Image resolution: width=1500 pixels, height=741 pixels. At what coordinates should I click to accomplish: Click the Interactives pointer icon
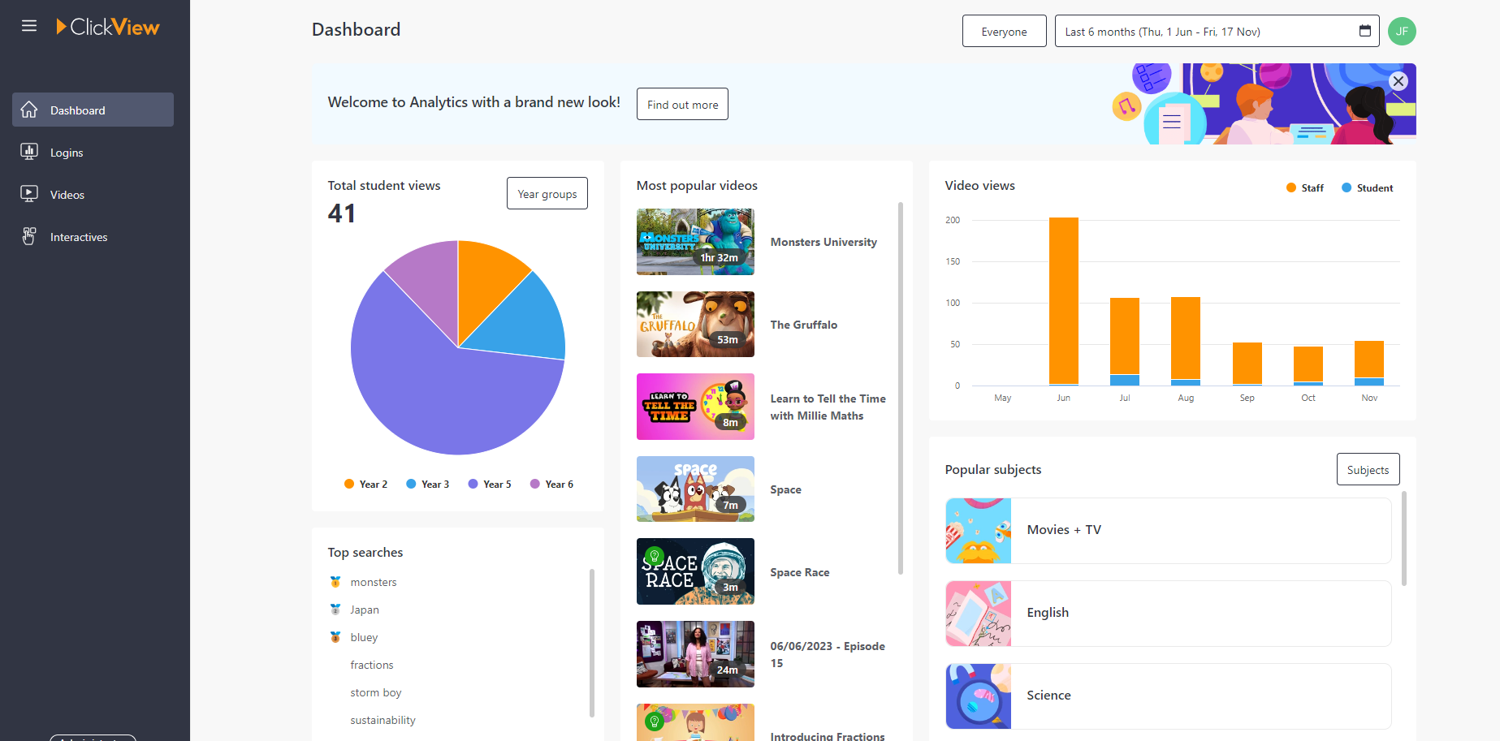click(29, 236)
